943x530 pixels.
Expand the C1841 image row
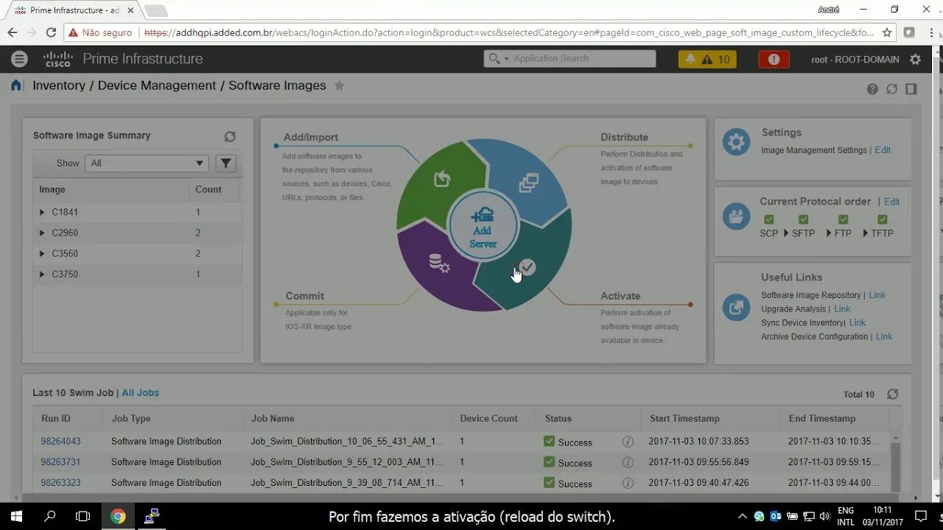point(43,212)
